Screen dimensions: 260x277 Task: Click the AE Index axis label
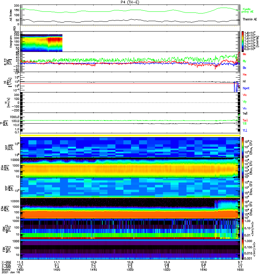click(x=11, y=15)
